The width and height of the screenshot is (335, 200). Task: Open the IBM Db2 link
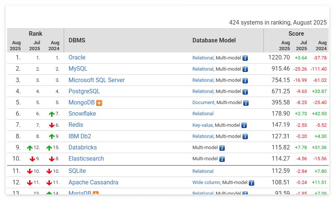pos(80,136)
